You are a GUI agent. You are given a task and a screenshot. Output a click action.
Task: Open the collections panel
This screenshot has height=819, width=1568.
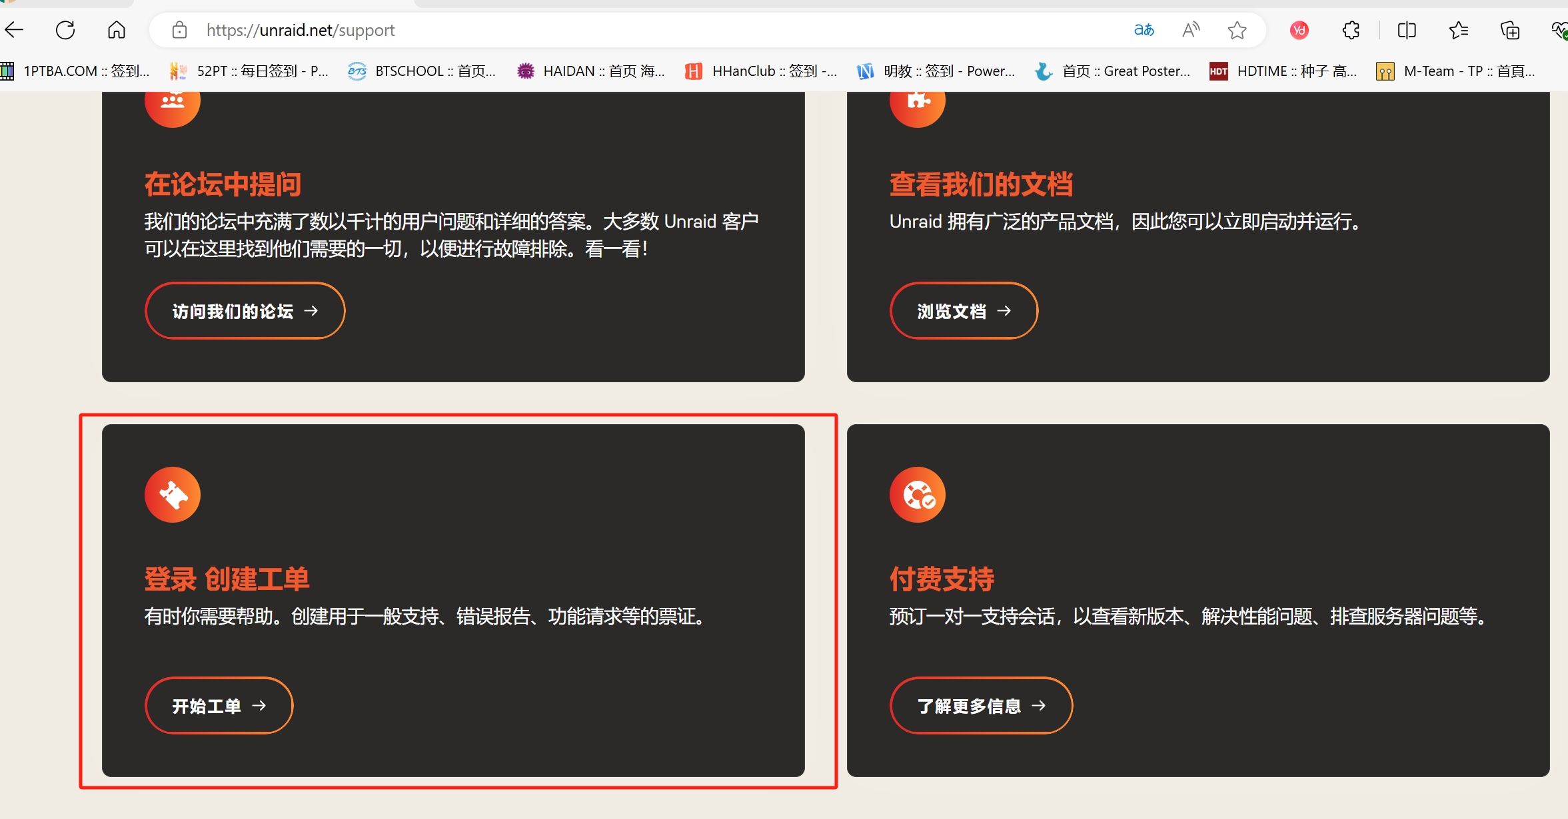pos(1509,30)
